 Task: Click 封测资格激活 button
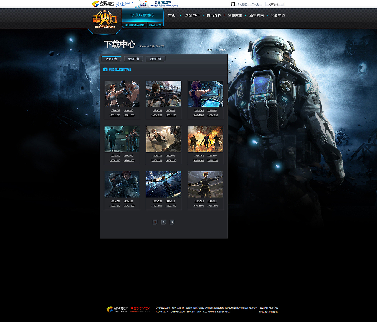[135, 25]
